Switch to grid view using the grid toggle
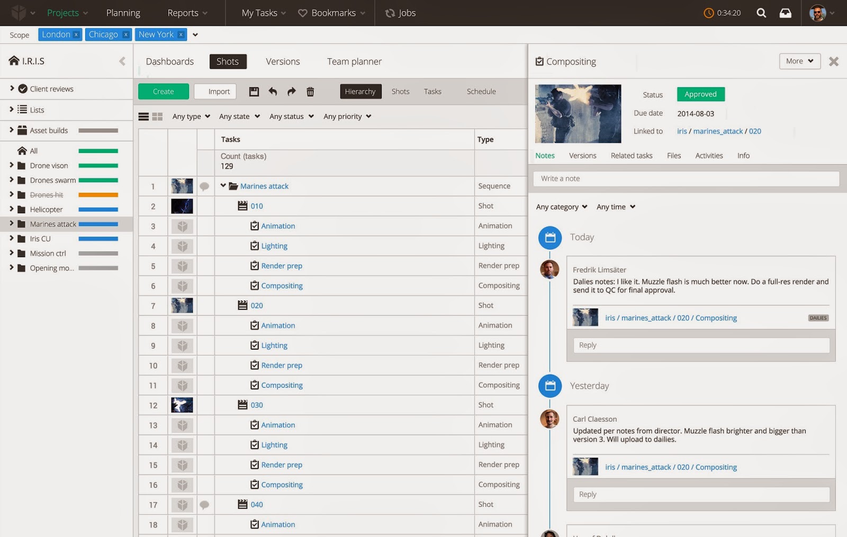This screenshot has width=847, height=537. (157, 116)
